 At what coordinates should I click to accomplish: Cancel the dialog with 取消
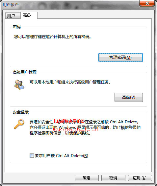tap(113, 178)
